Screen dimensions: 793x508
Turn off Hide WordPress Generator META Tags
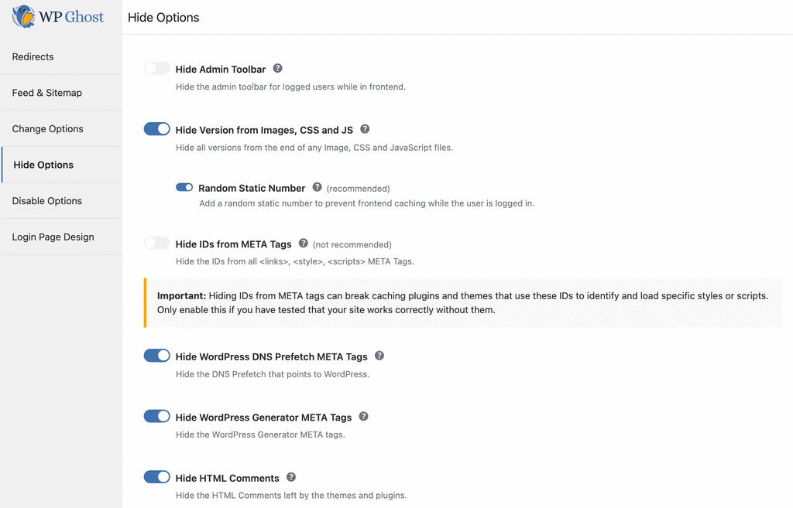point(156,416)
